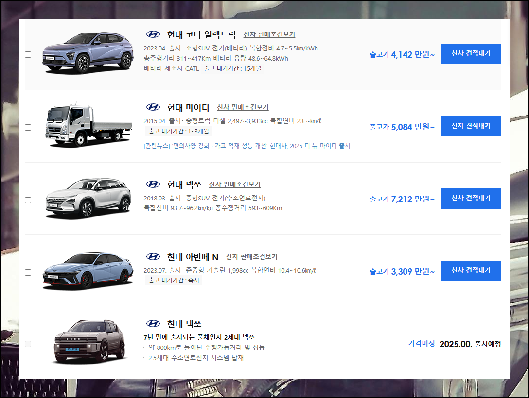Click the Hyundai logo beside 현대 마이티
529x398 pixels.
(153, 107)
